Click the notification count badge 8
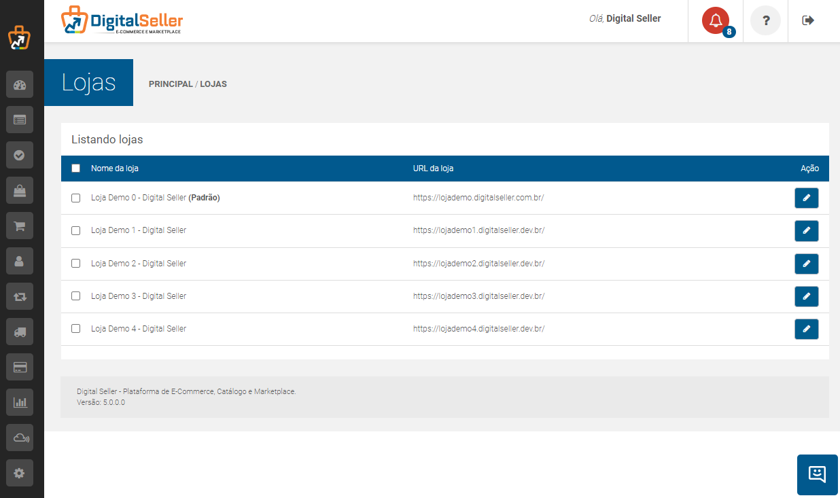Image resolution: width=840 pixels, height=498 pixels. [729, 31]
